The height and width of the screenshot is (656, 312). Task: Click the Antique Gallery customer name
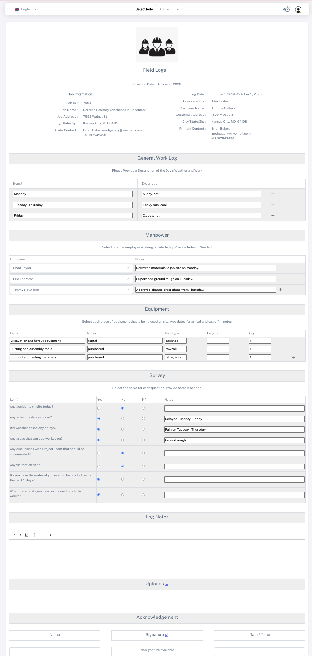[x=223, y=108]
